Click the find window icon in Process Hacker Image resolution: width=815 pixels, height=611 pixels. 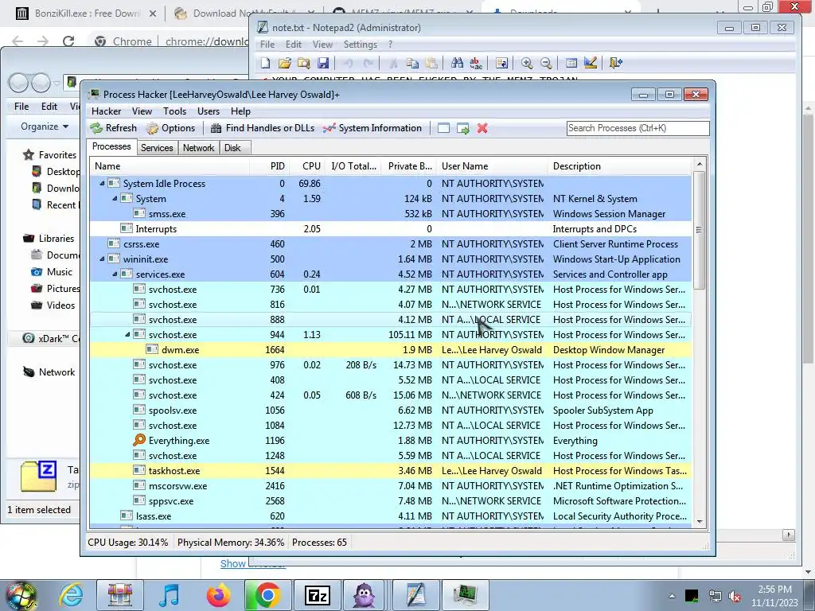[443, 128]
